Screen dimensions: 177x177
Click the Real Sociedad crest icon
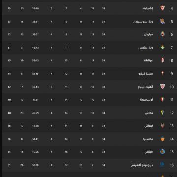(x=162, y=21)
